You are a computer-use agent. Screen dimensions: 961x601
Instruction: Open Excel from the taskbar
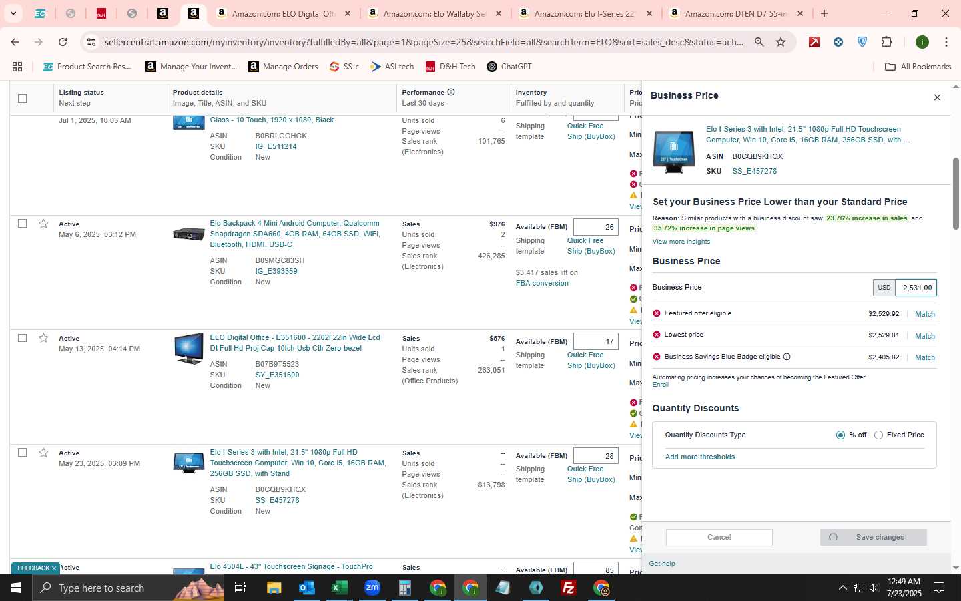point(339,588)
